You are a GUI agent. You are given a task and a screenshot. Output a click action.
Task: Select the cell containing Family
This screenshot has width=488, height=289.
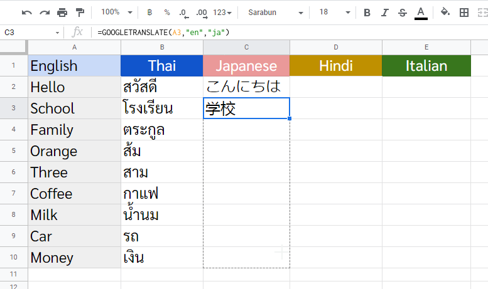(74, 130)
